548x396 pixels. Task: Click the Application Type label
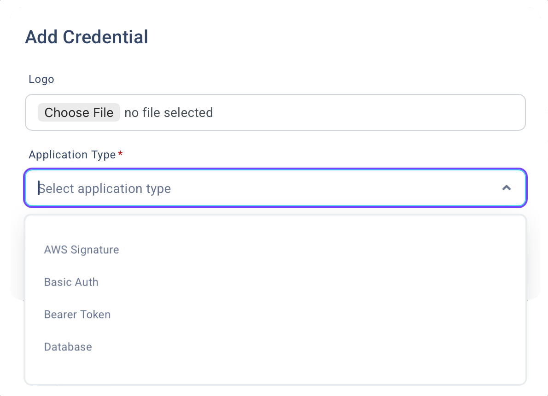click(x=72, y=155)
